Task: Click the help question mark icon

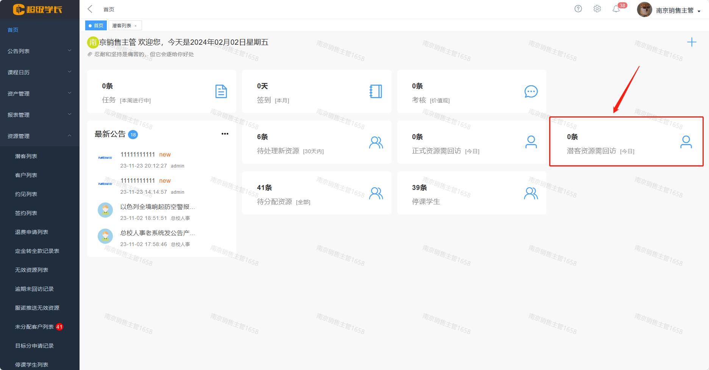Action: click(578, 9)
